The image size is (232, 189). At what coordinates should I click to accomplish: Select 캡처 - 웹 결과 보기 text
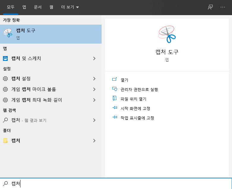29,120
